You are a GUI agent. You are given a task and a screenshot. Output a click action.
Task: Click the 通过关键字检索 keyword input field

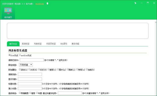(70, 93)
